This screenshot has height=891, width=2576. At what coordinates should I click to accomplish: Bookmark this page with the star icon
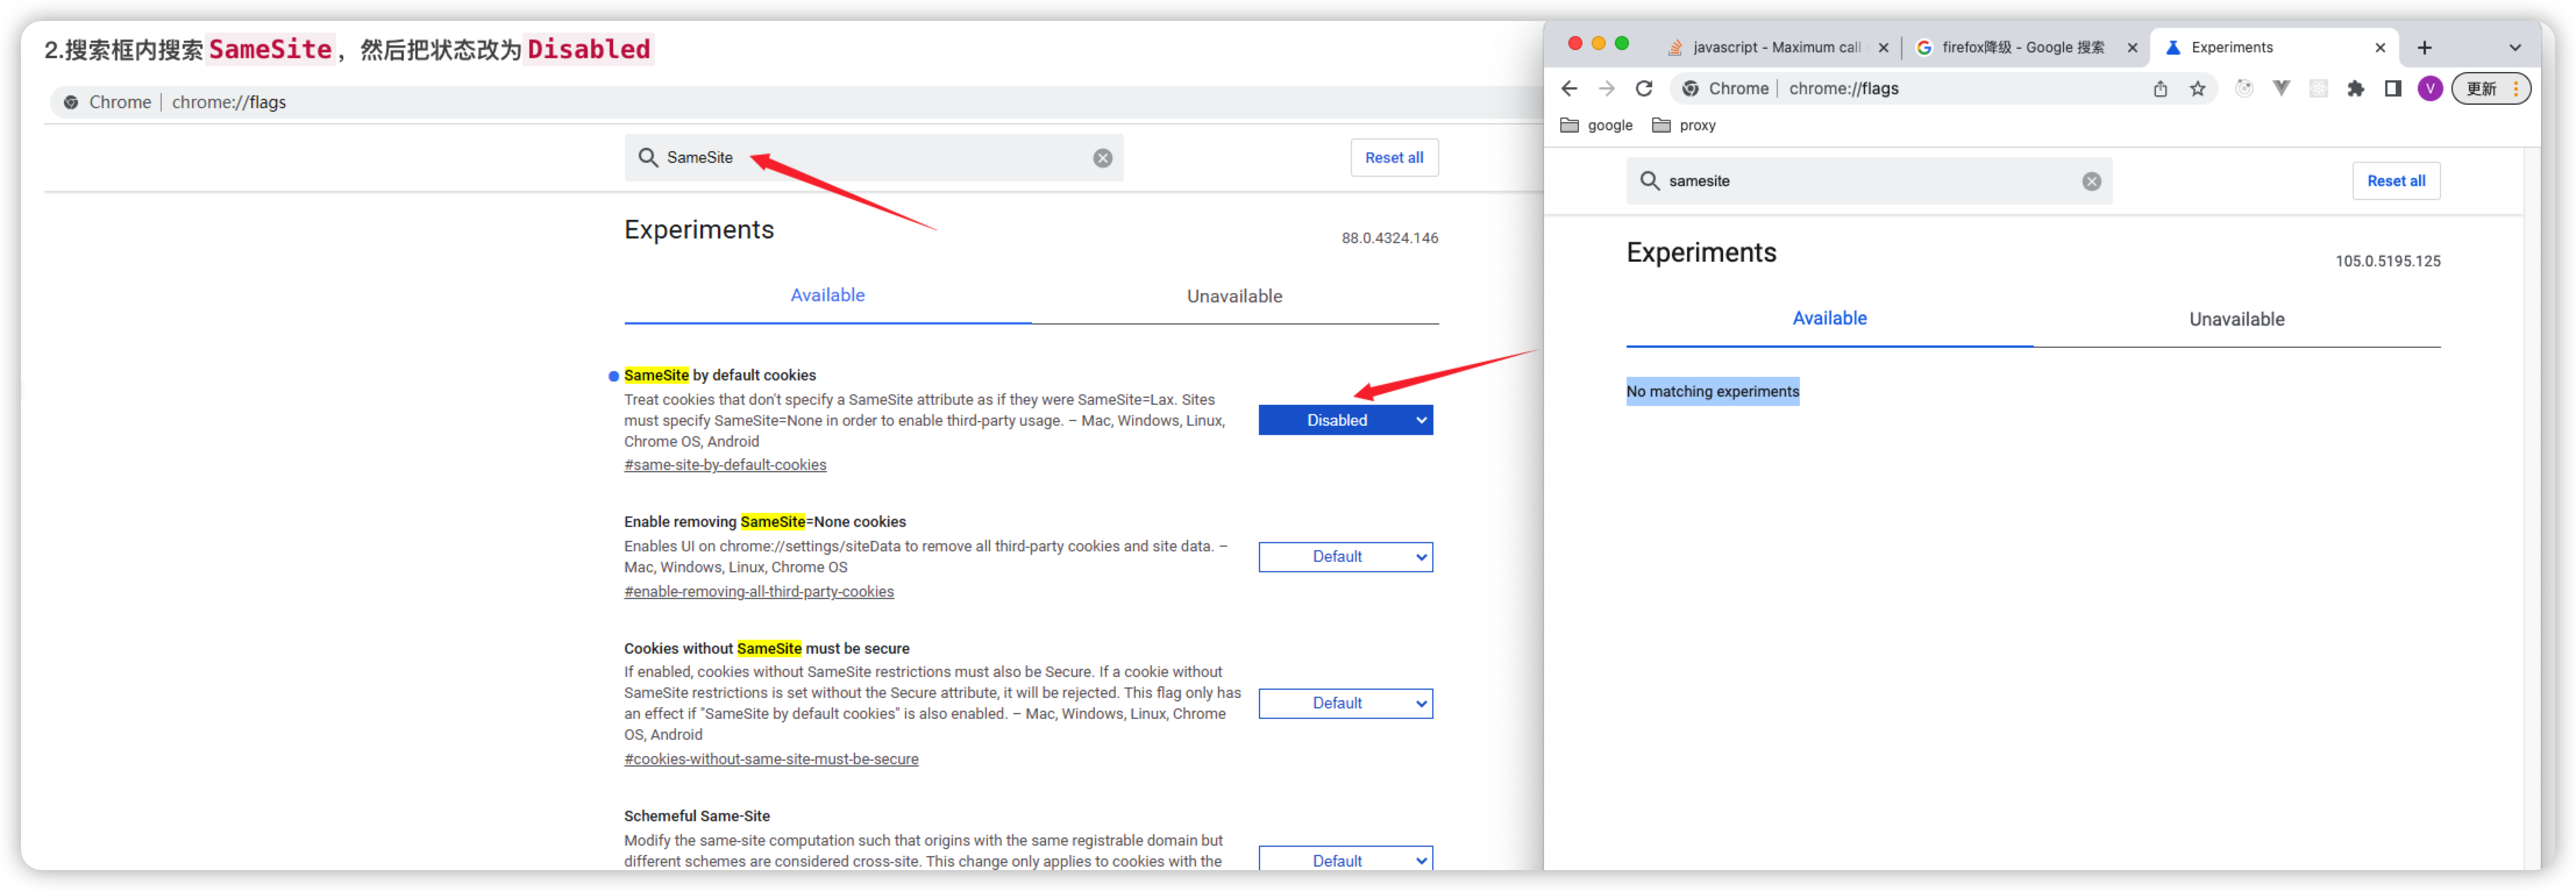click(x=2197, y=89)
